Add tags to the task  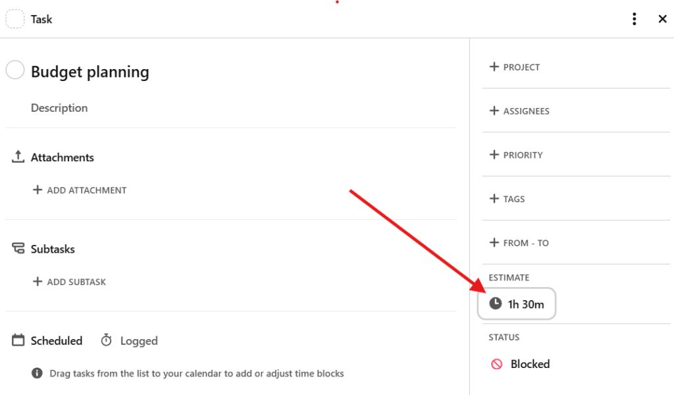tap(507, 199)
